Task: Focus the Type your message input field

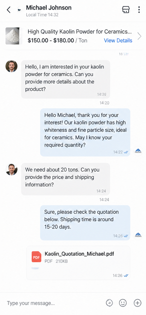Action: click(54, 303)
